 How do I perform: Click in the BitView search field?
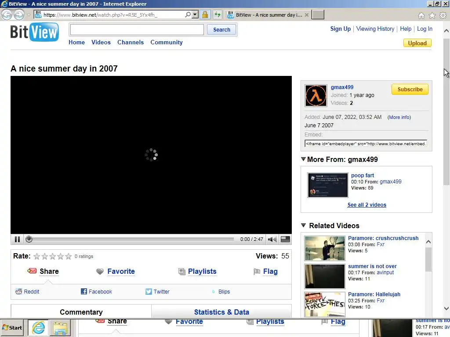pos(137,29)
